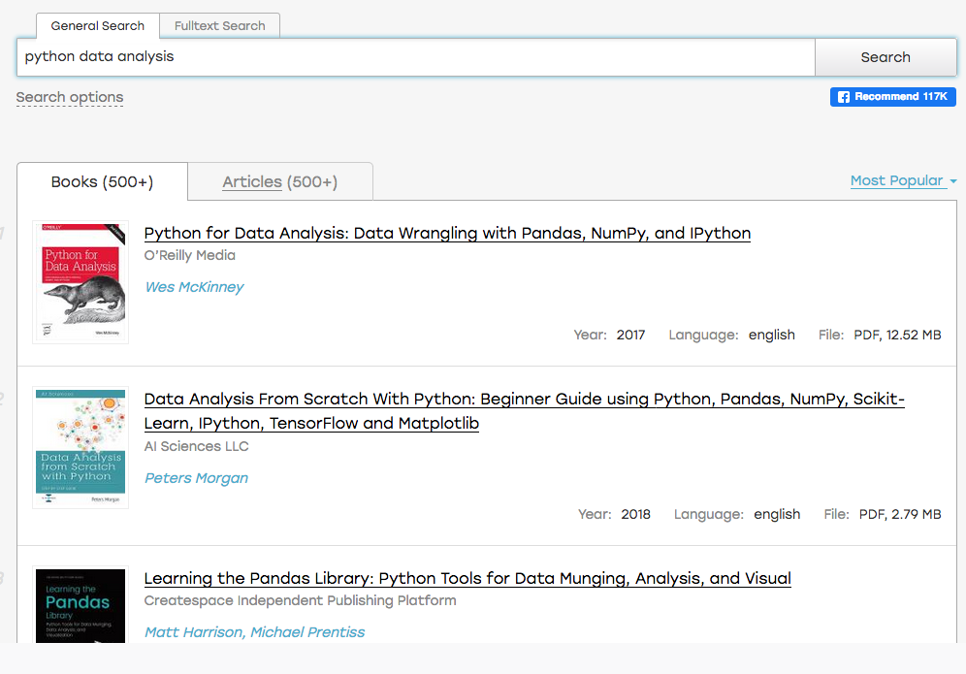This screenshot has width=966, height=674.
Task: Click the Search button
Action: coord(885,57)
